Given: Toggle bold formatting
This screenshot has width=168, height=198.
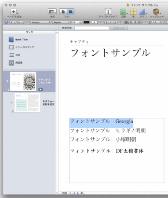Looking at the screenshot, I should [x=106, y=22].
